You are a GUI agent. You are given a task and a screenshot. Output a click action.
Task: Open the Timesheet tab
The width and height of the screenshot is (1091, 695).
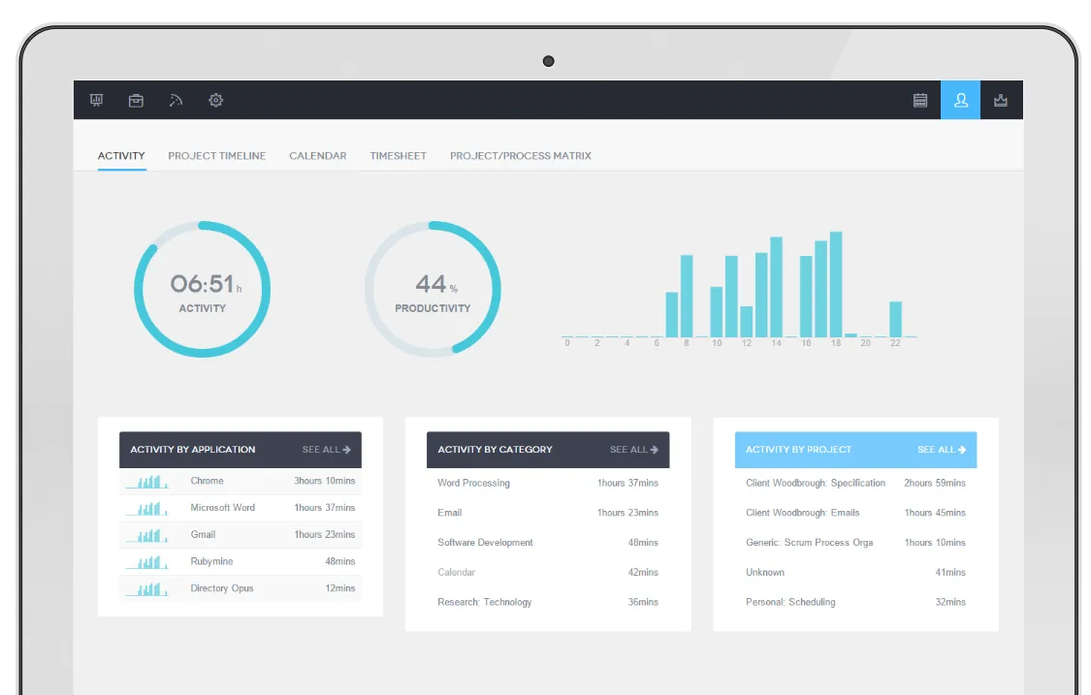(x=398, y=155)
